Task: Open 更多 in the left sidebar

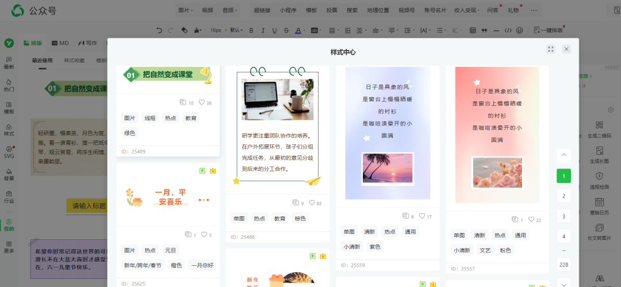Action: (x=9, y=247)
